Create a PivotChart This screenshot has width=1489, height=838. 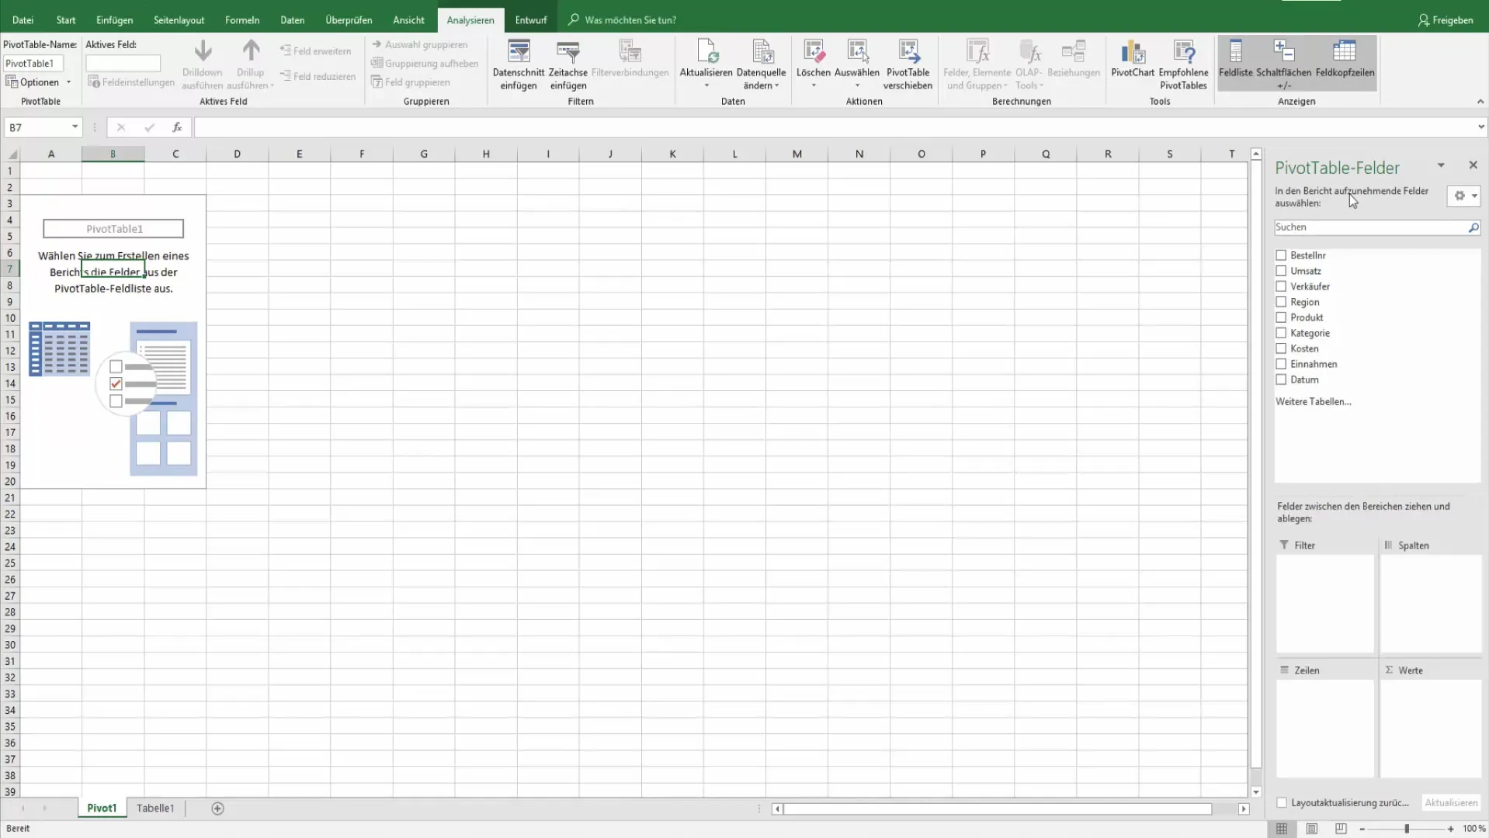coord(1133,60)
